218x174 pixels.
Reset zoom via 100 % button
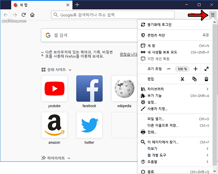(182, 69)
